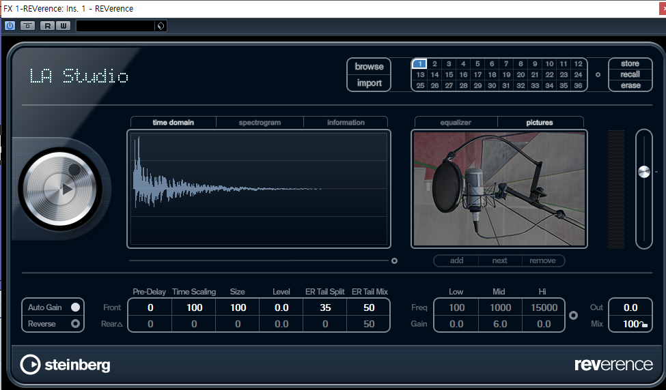
Task: Click the Out value 0.0
Action: point(630,307)
